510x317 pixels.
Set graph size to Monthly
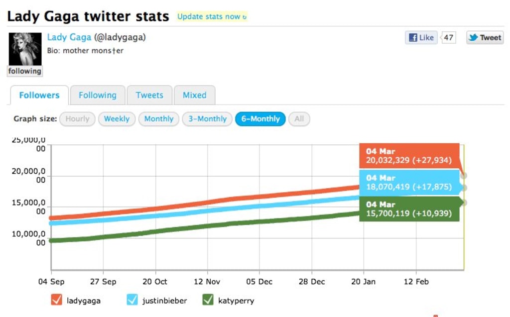pyautogui.click(x=159, y=119)
